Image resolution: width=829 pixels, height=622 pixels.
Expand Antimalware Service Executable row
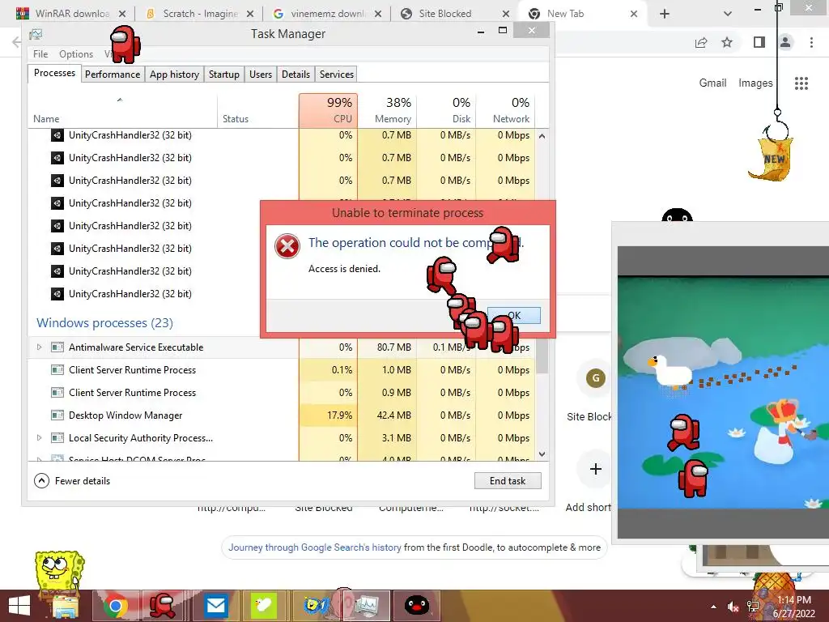click(39, 347)
